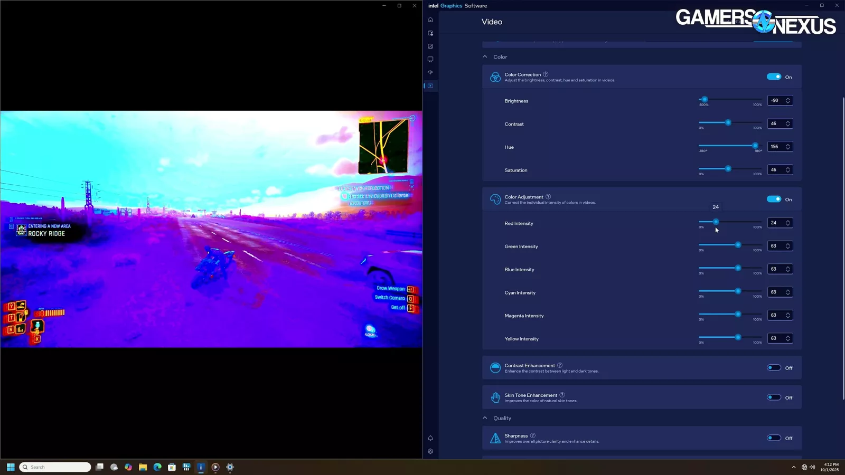Click the Hue value stepper arrows
Image resolution: width=845 pixels, height=475 pixels.
tap(788, 147)
